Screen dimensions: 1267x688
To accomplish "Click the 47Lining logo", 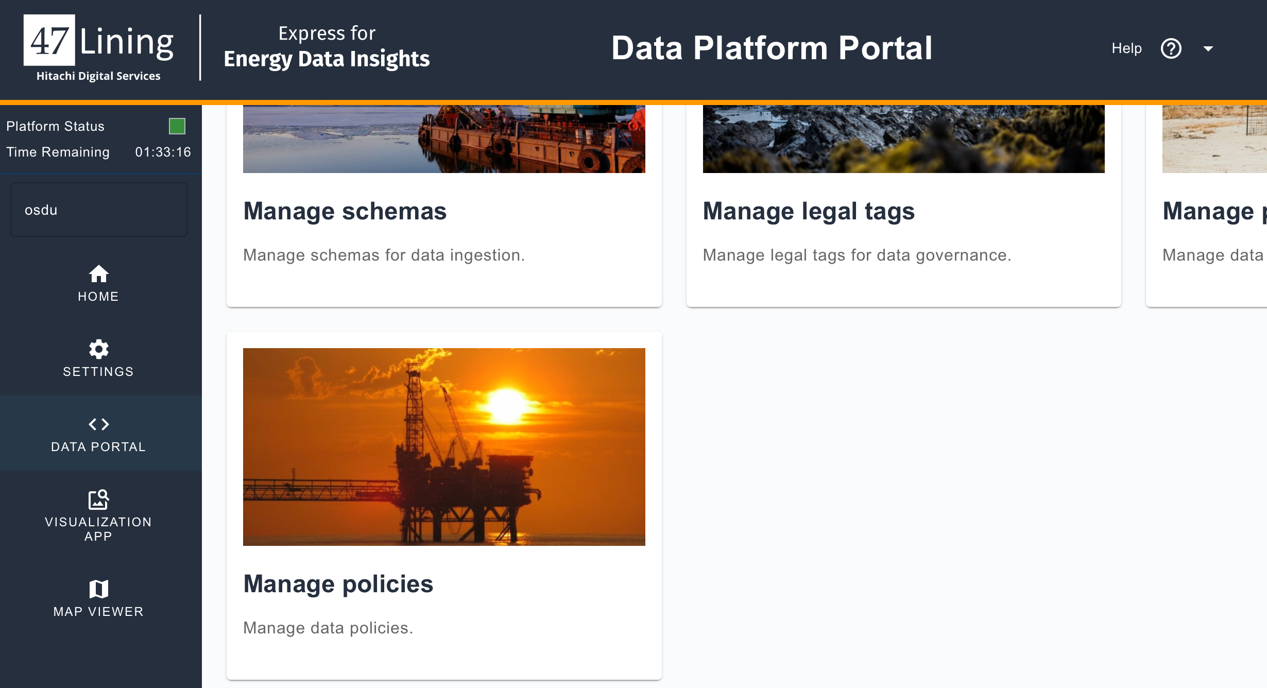I will [x=99, y=48].
